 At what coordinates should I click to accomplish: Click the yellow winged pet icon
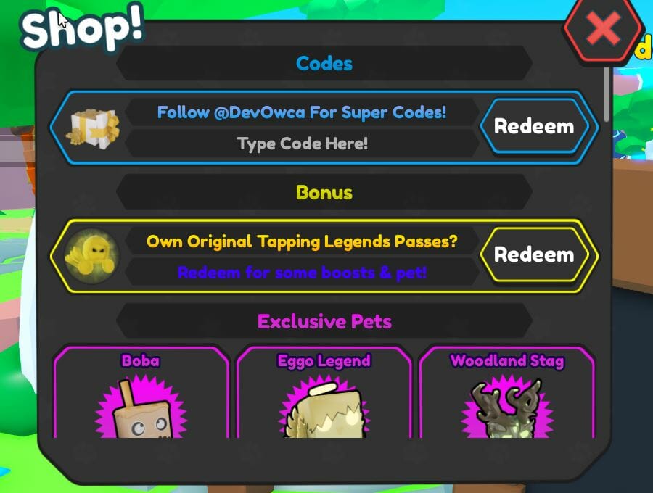click(91, 256)
